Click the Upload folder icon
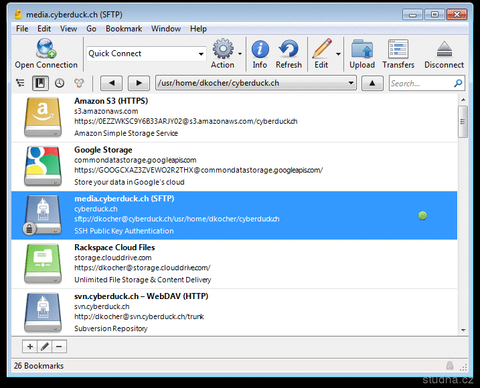480x388 pixels. click(362, 49)
